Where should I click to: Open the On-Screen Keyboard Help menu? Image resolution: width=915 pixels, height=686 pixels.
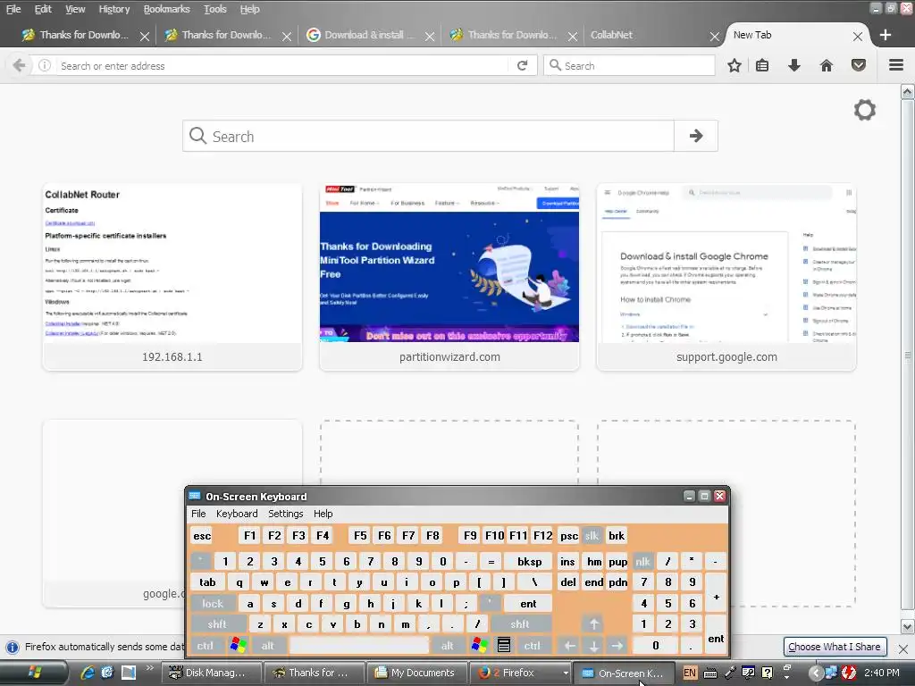point(323,514)
